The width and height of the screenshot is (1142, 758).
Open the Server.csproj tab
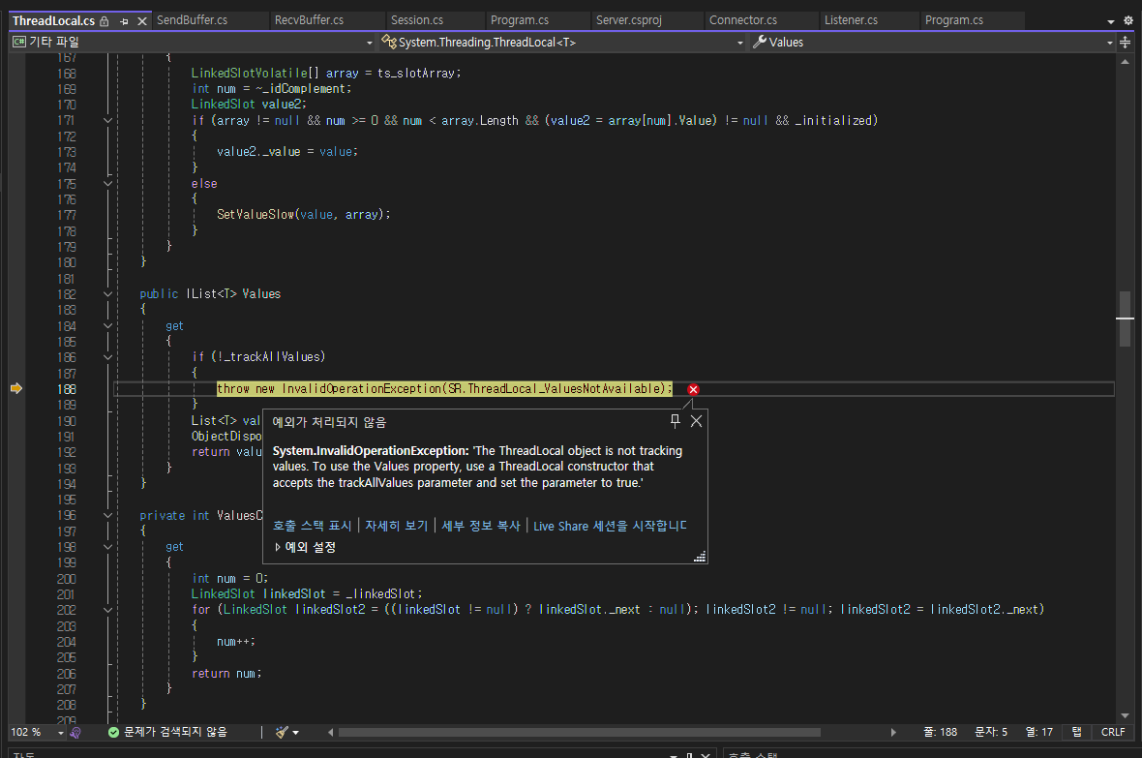pyautogui.click(x=628, y=20)
